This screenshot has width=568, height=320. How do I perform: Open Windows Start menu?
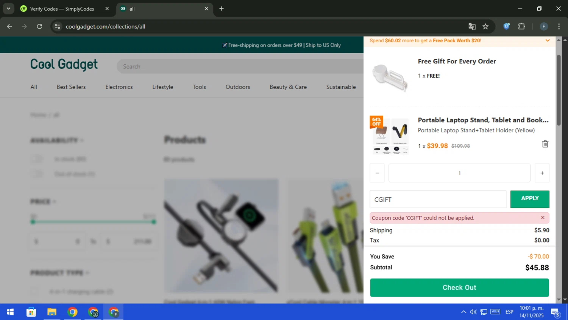click(x=10, y=312)
